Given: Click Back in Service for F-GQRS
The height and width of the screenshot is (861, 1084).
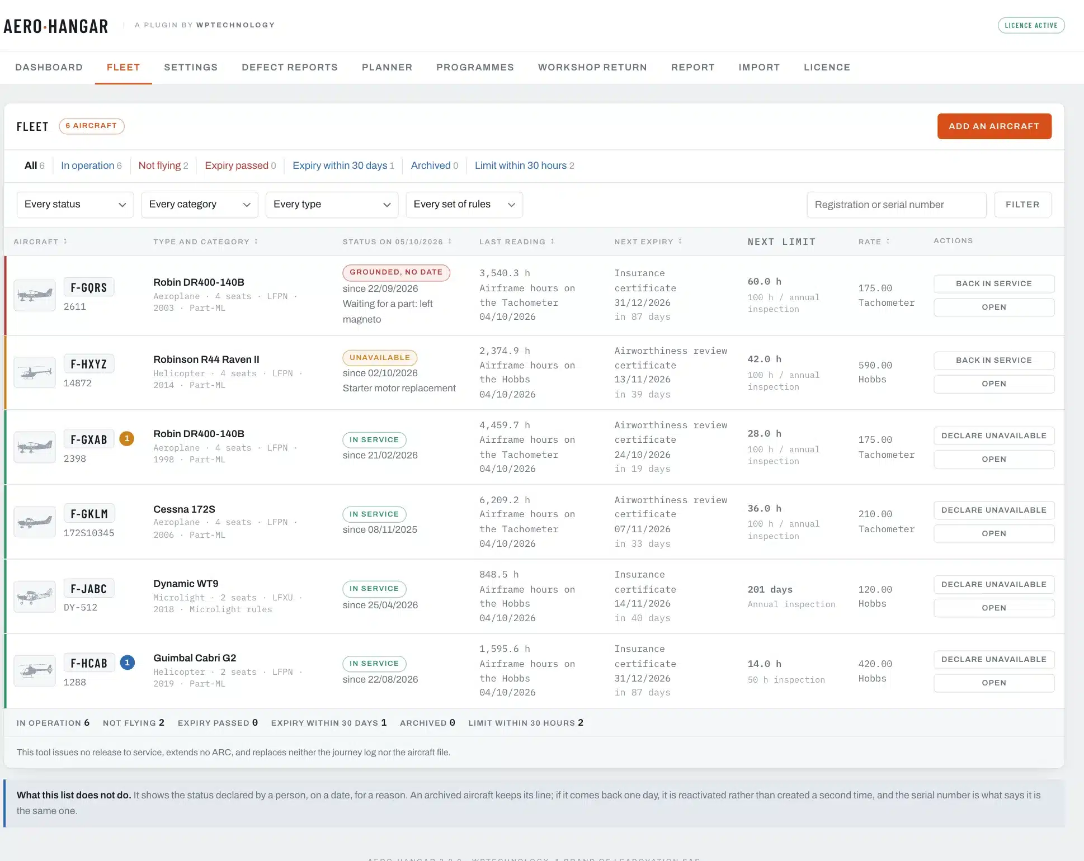Looking at the screenshot, I should point(994,283).
